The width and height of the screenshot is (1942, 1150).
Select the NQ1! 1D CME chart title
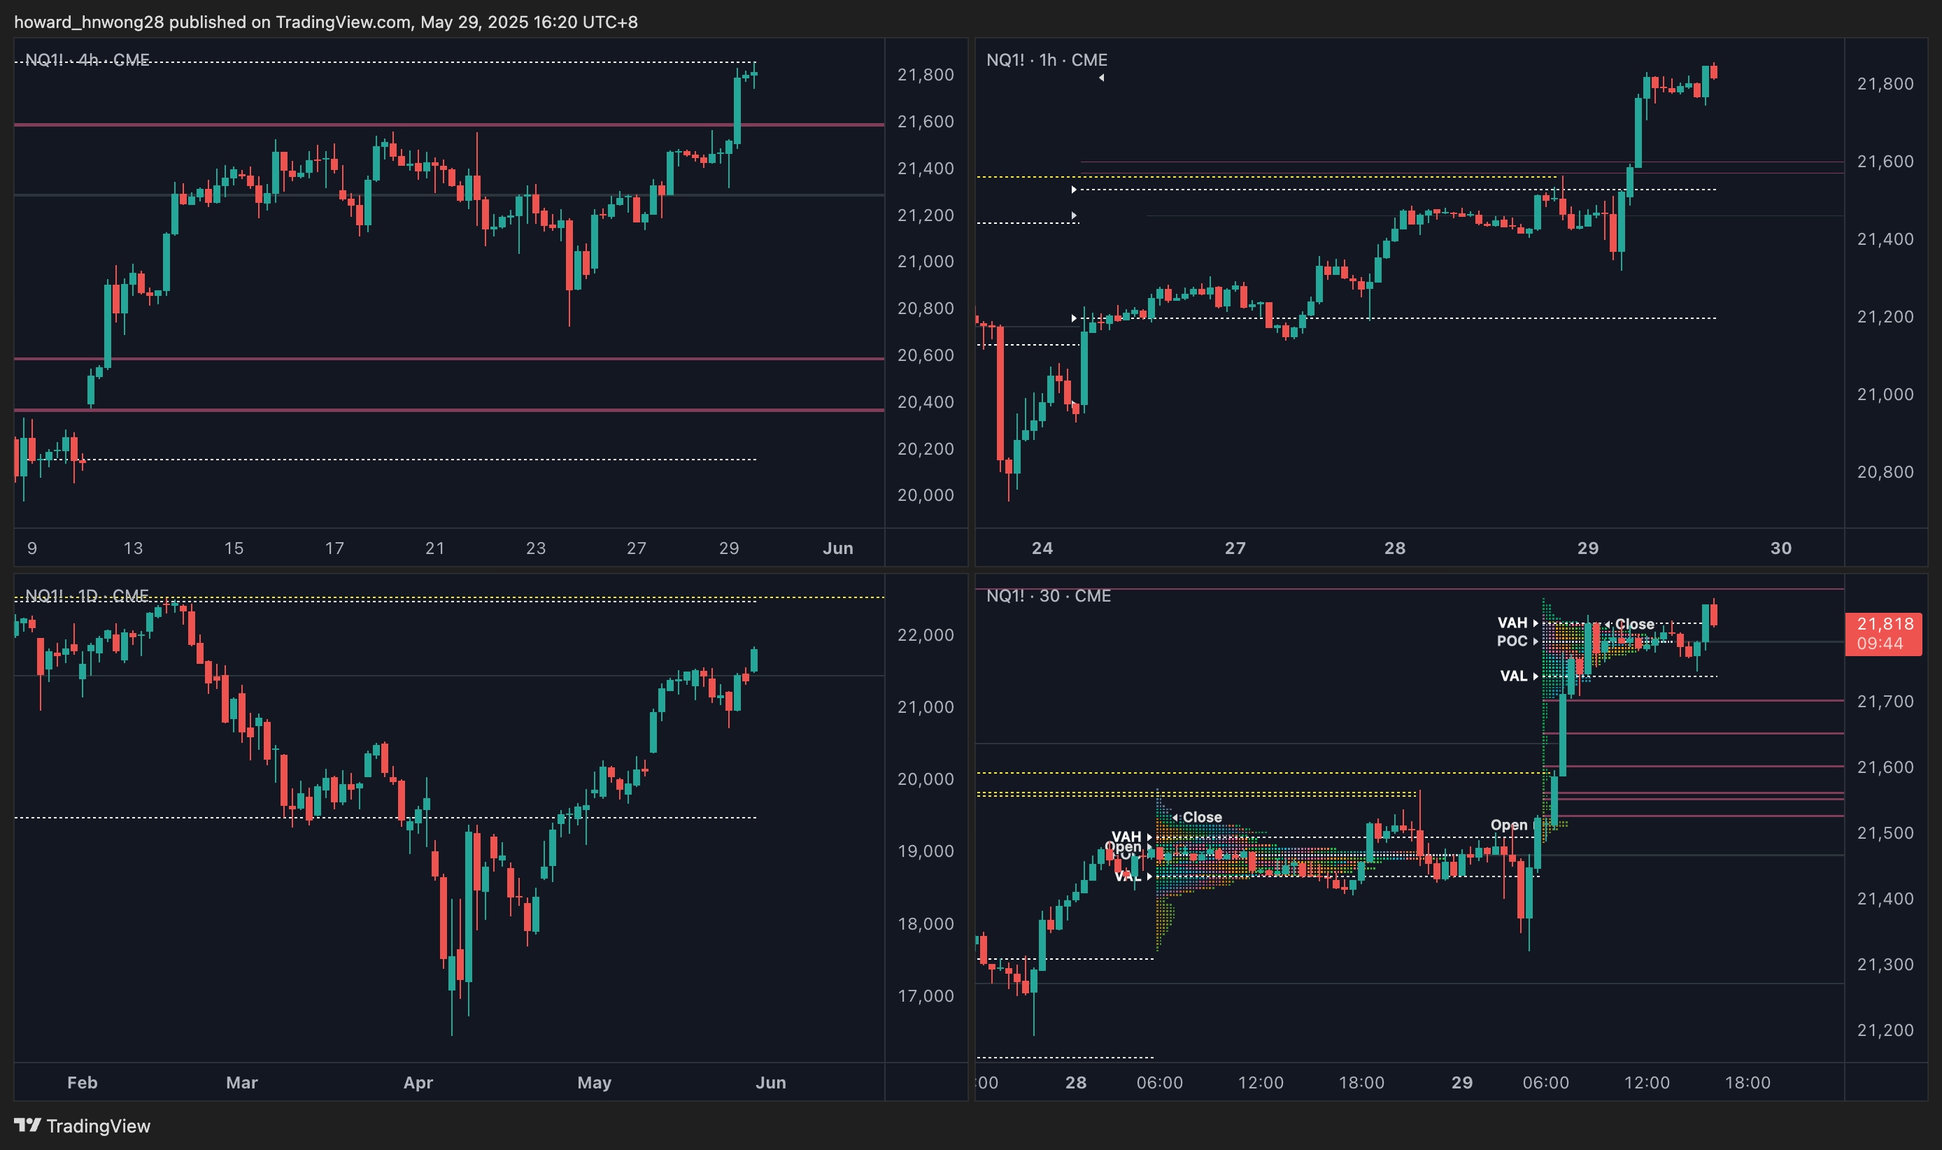87,595
